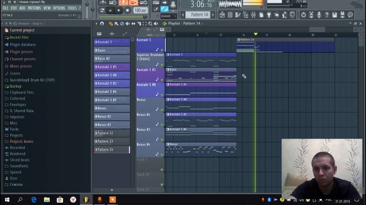
Task: Toggle mute dot on Kontakt 5 track
Action: [162, 50]
